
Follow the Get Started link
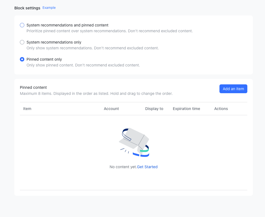(x=147, y=167)
